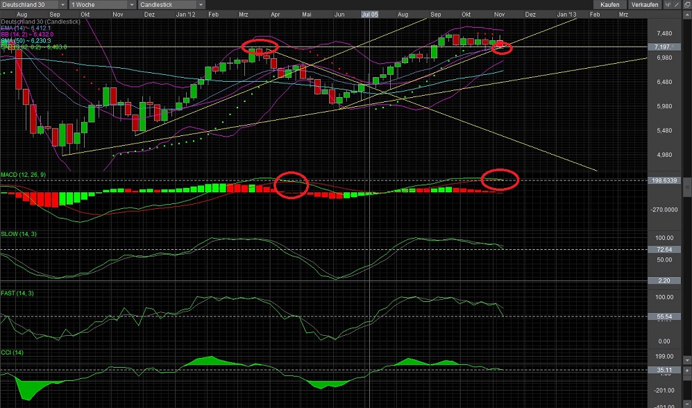Click the duplicate chart windows icon

coord(687,5)
